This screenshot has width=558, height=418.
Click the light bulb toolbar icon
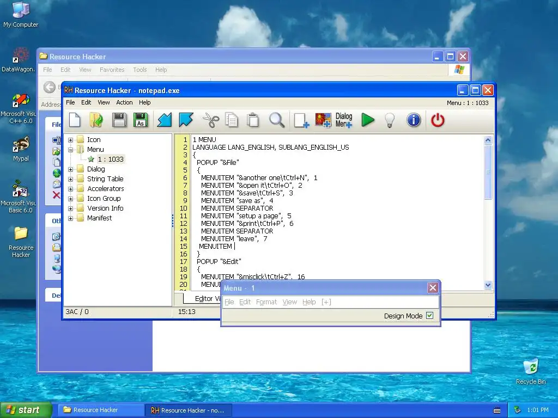390,120
